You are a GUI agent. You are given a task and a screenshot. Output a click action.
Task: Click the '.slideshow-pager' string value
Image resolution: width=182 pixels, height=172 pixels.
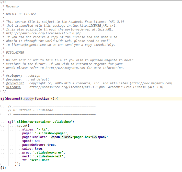pos(51,133)
